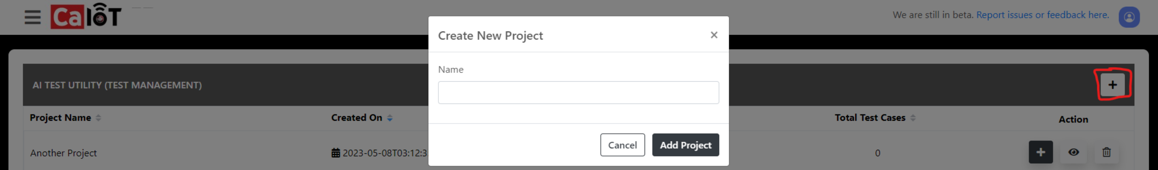
Task: Click the Total Test Cases header
Action: pos(870,118)
